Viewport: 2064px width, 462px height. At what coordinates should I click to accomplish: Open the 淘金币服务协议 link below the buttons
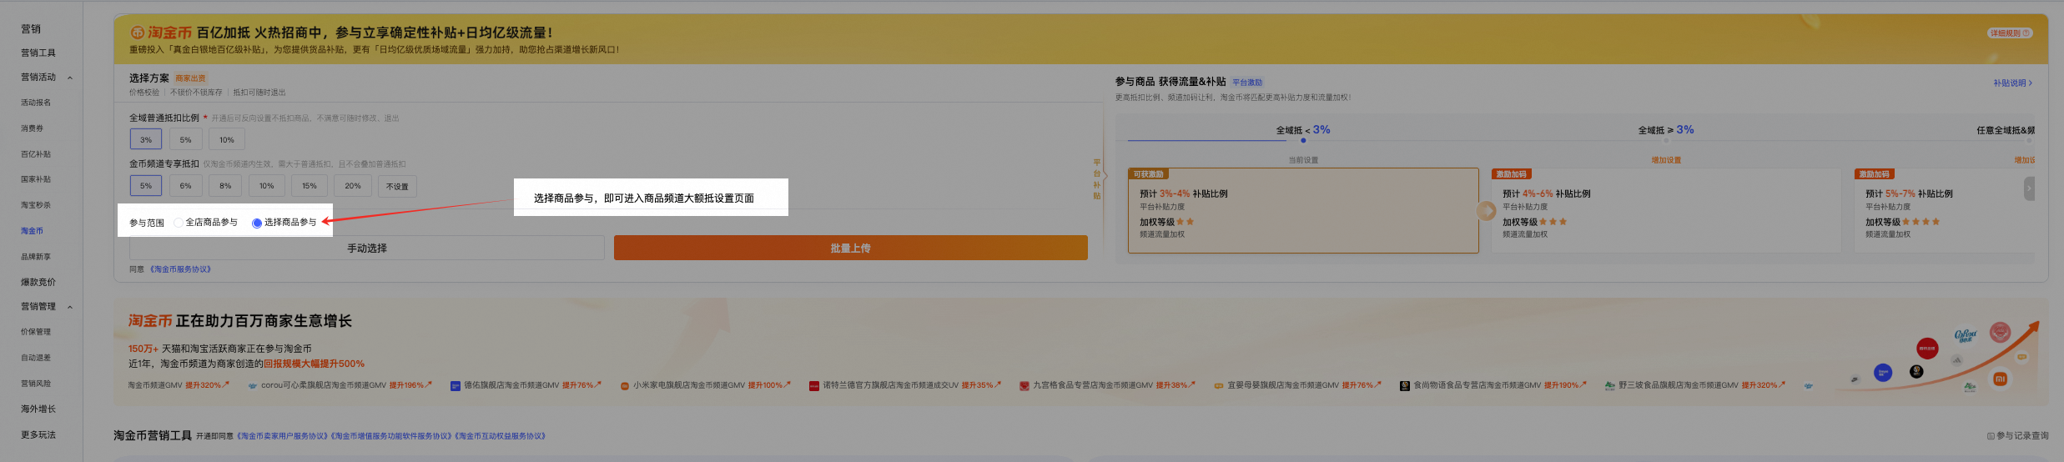point(180,269)
